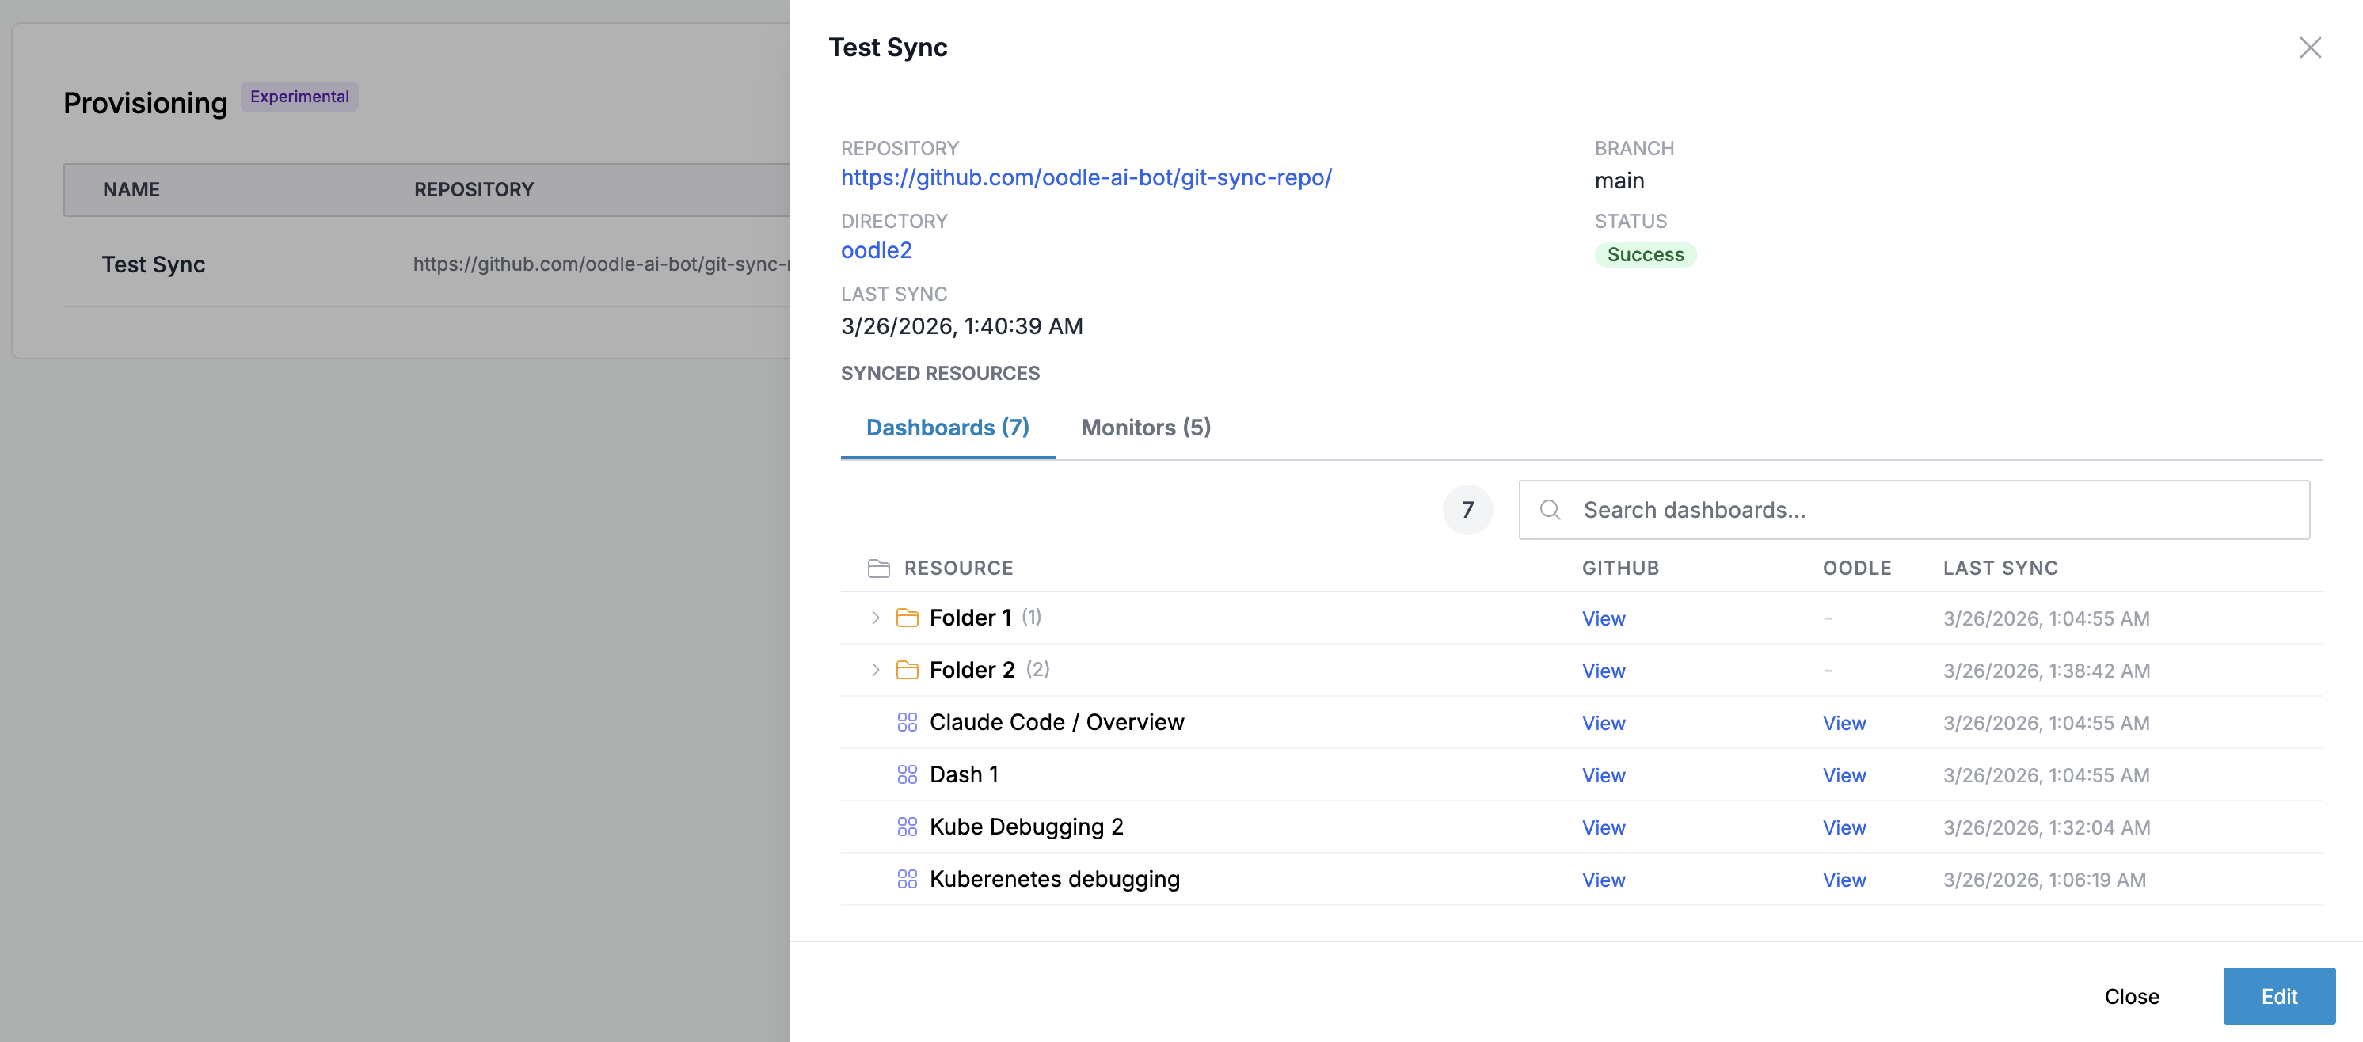The image size is (2363, 1042).
Task: Click the dashboard icon beside Kube Debugging 2
Action: pos(908,827)
